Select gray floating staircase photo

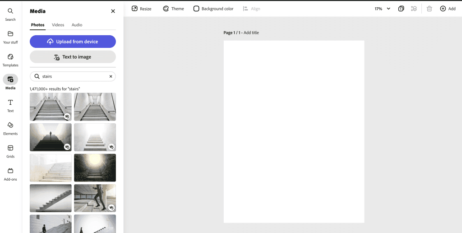tap(51, 198)
